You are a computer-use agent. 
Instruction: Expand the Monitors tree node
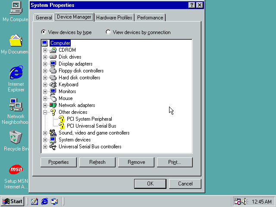tap(45, 91)
